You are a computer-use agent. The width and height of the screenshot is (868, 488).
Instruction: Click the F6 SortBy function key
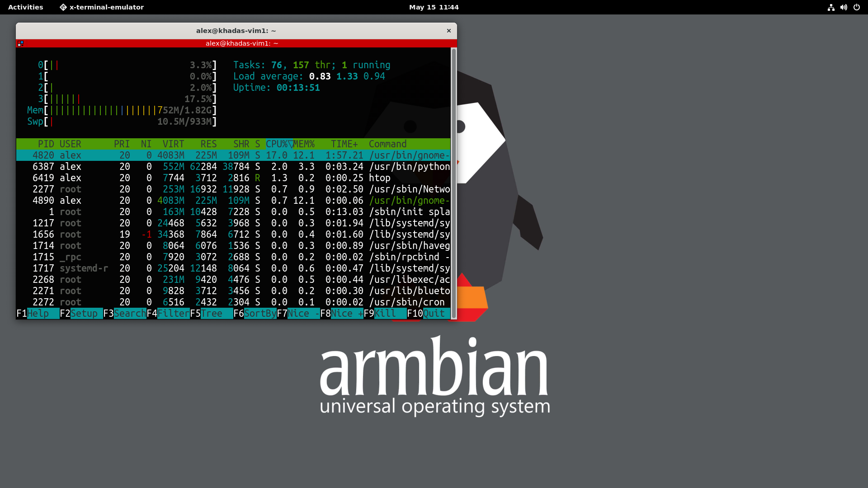tap(255, 314)
